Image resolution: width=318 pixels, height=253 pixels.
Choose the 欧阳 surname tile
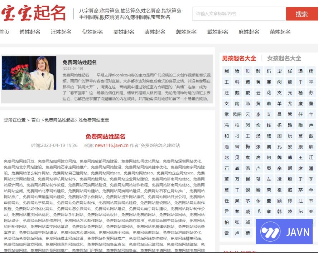pyautogui.click(x=237, y=114)
